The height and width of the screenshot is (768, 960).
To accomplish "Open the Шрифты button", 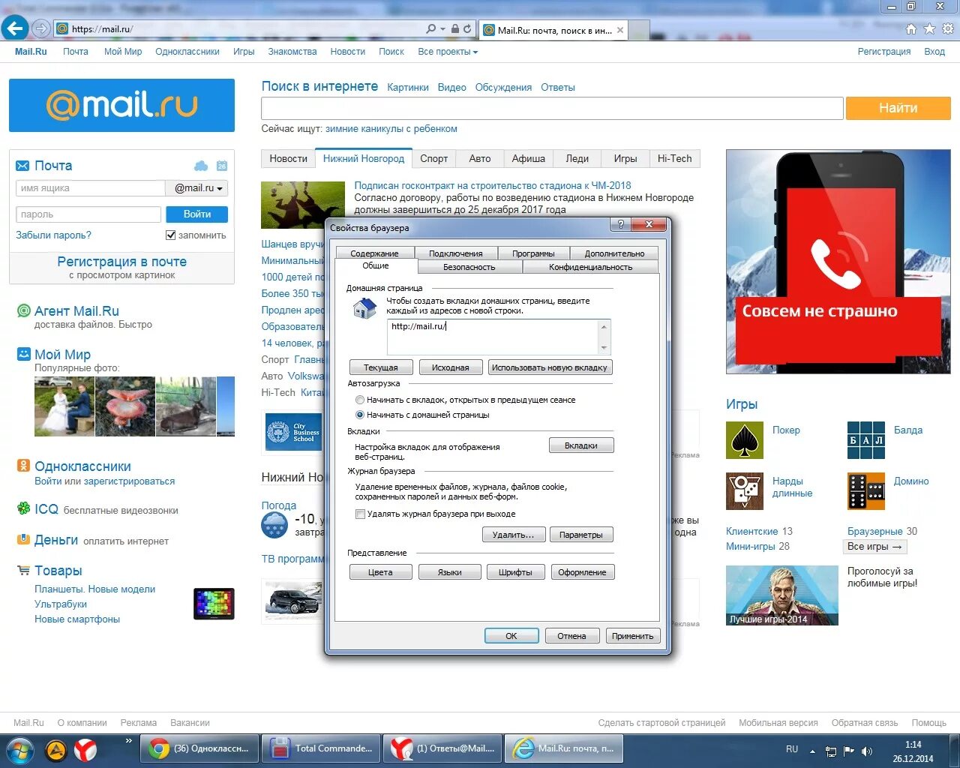I will click(515, 572).
